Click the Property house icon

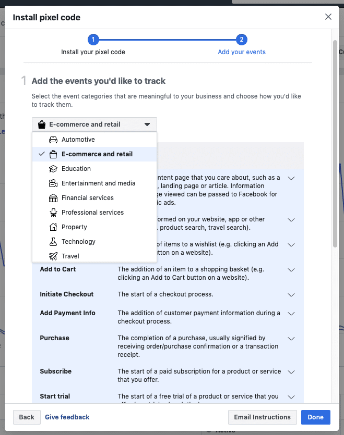tap(53, 227)
